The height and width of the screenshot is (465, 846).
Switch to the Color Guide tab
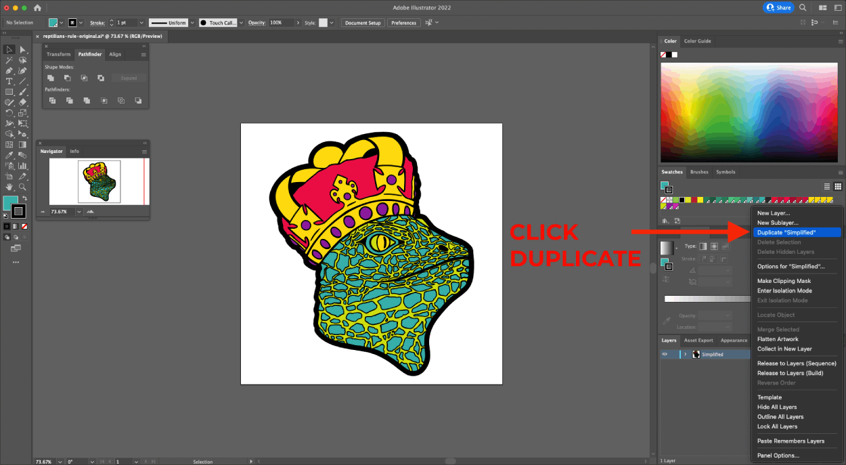[x=697, y=41]
